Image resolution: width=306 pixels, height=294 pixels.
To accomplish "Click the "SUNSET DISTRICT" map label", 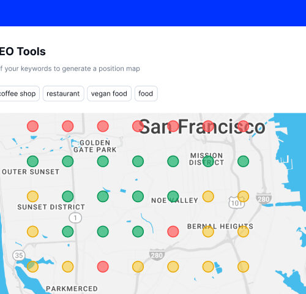I will [51, 207].
